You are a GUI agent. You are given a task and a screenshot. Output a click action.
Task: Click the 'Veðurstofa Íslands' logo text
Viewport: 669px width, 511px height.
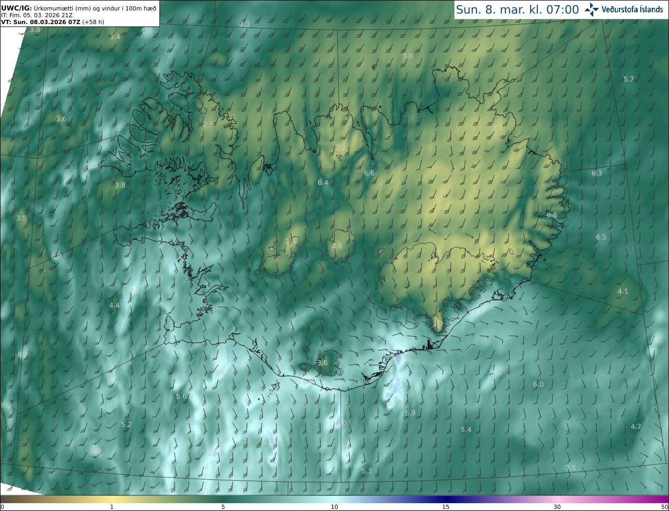[632, 9]
